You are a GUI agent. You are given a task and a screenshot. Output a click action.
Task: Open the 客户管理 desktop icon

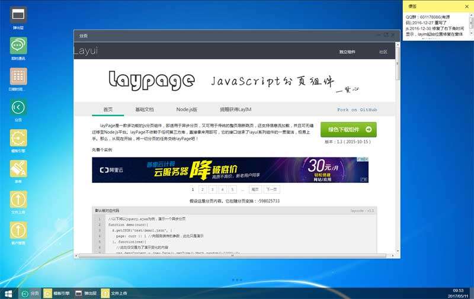pos(18,230)
